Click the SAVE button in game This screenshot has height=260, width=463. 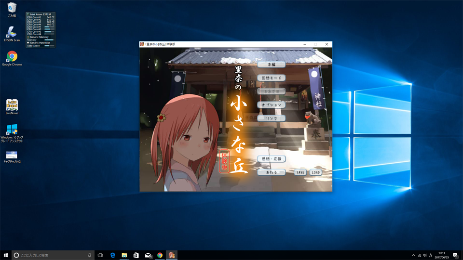tap(300, 172)
